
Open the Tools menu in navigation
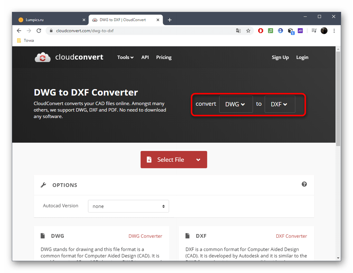[125, 57]
